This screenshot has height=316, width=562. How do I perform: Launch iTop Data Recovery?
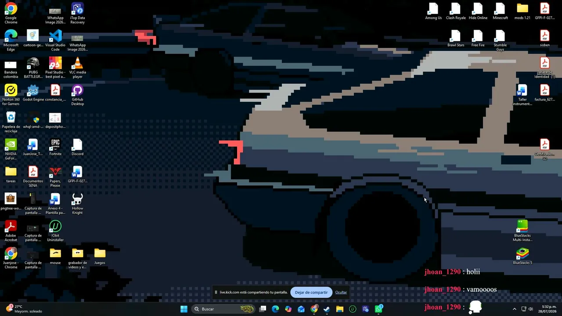tap(77, 14)
